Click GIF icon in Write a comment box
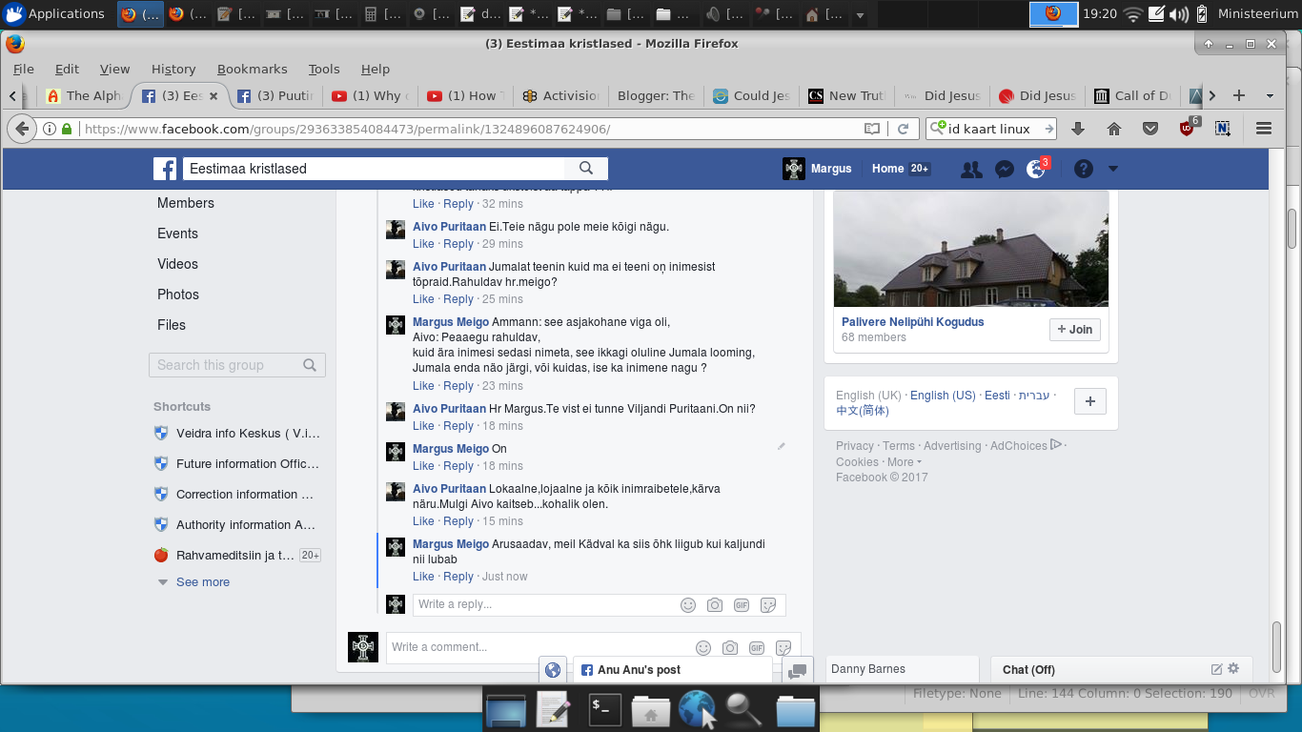Image resolution: width=1302 pixels, height=732 pixels. [757, 648]
